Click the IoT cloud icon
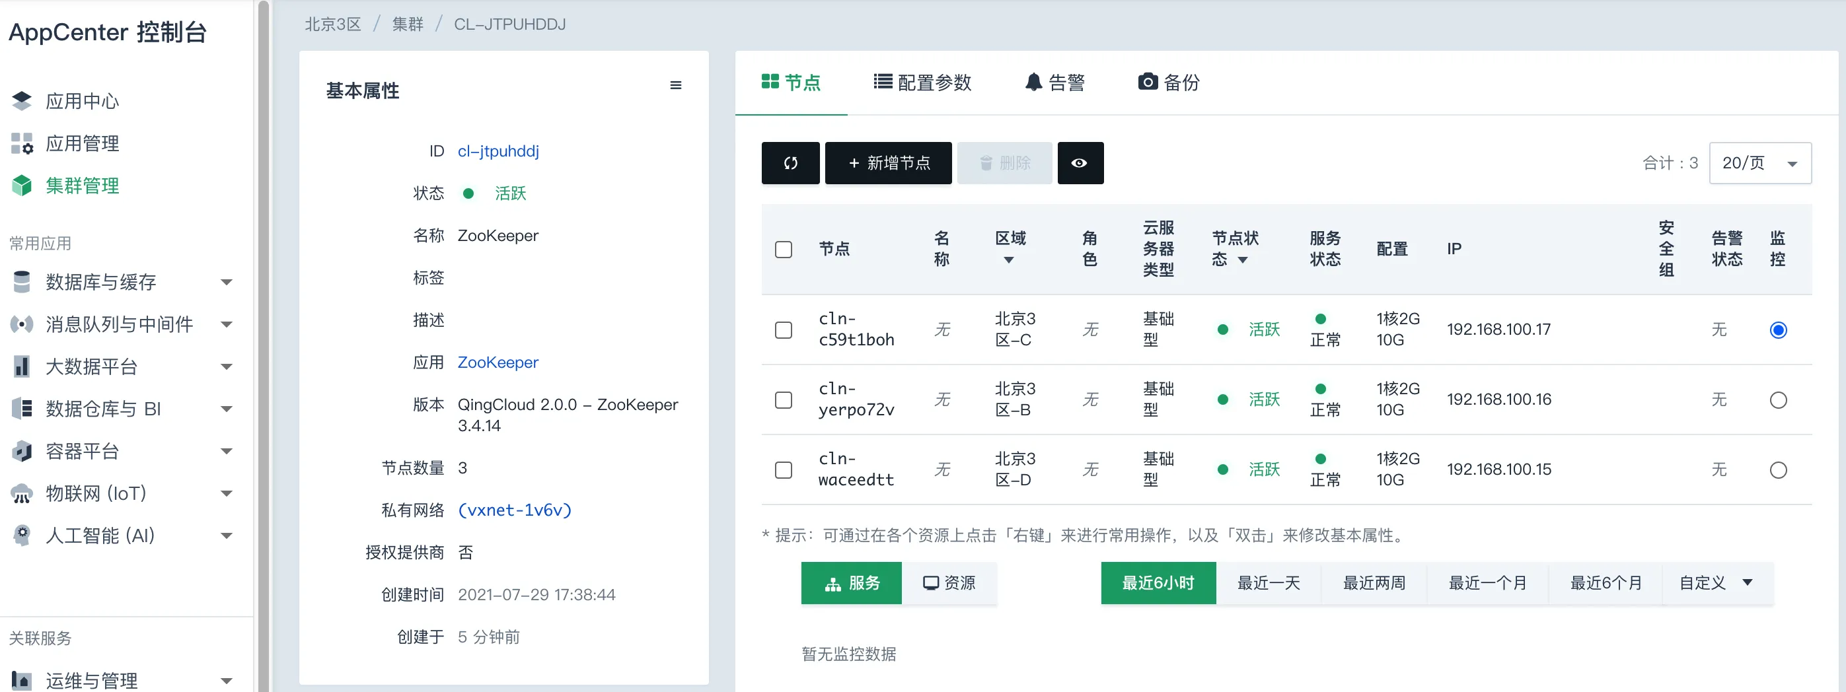 [22, 493]
